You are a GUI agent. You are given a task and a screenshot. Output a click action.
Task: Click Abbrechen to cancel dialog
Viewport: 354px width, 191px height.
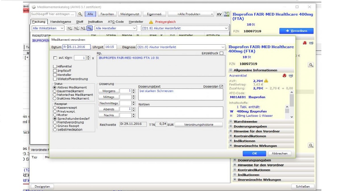279,153
